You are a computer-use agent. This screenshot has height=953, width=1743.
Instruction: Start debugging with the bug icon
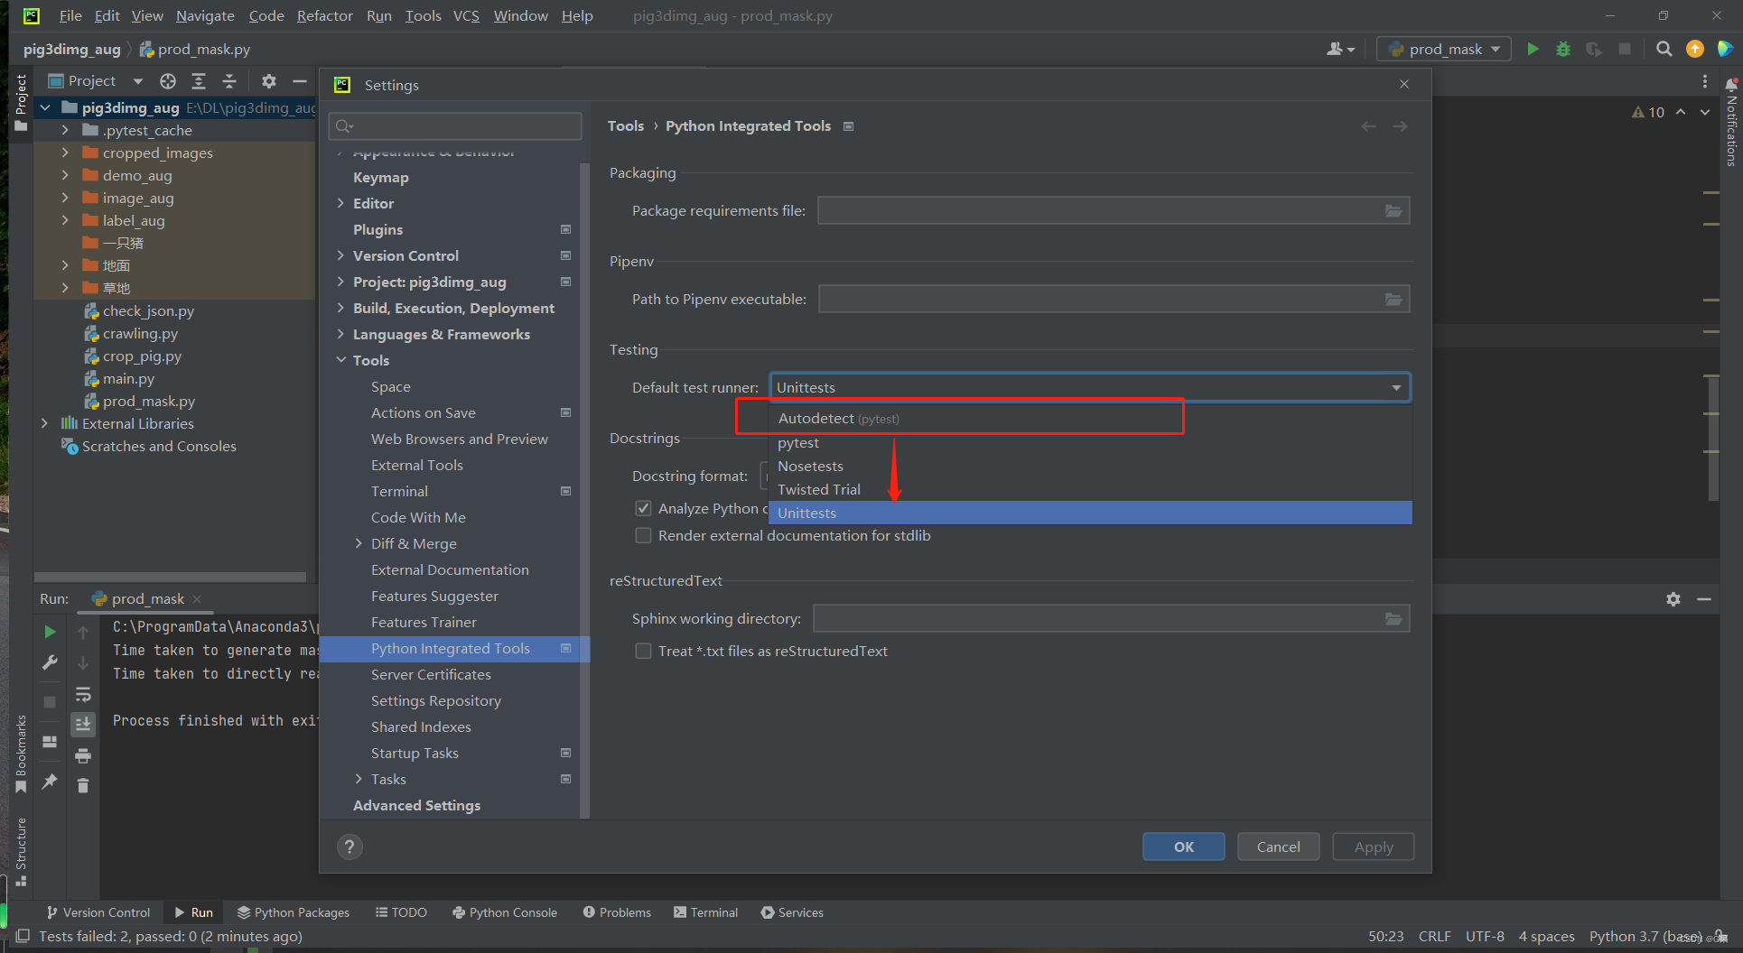tap(1563, 49)
